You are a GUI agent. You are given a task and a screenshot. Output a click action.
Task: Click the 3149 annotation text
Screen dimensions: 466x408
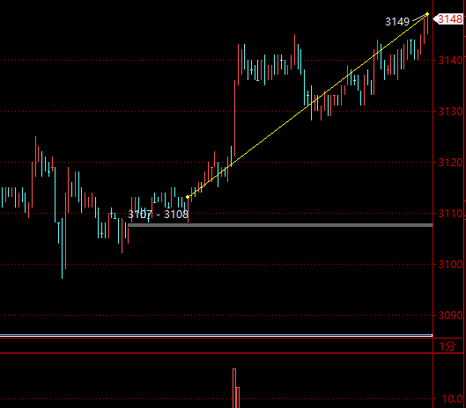pyautogui.click(x=397, y=22)
